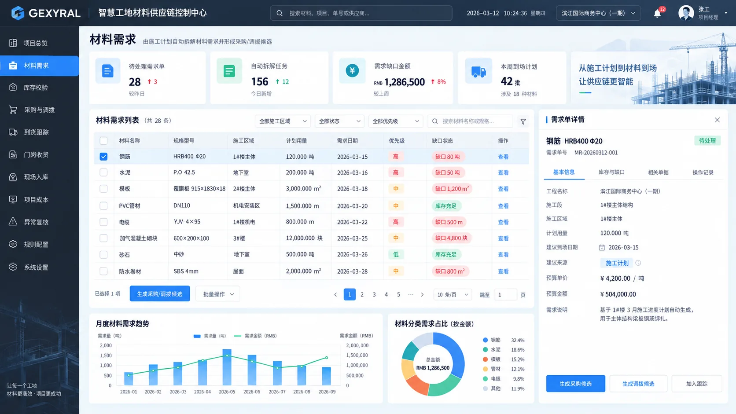Toggle the select-all checkbox in the table header
This screenshot has height=414, width=736.
click(103, 141)
